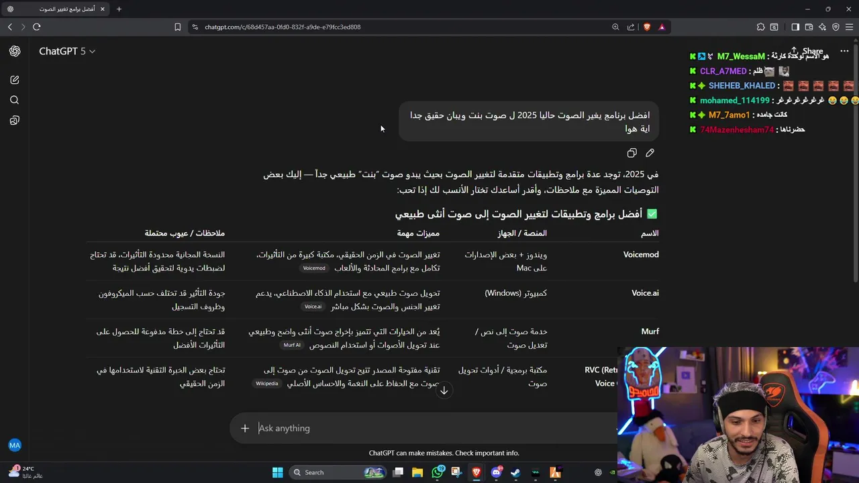Open Steam from taskbar
Screen dimensions: 859x483
coord(515,472)
